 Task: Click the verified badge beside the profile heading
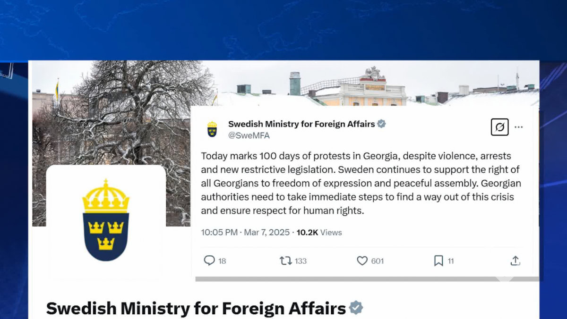click(x=356, y=308)
